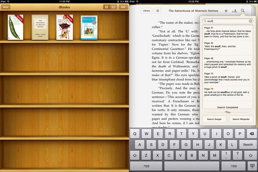Open the table of contents icon
Screen dimensions: 258x172
pos(158,11)
